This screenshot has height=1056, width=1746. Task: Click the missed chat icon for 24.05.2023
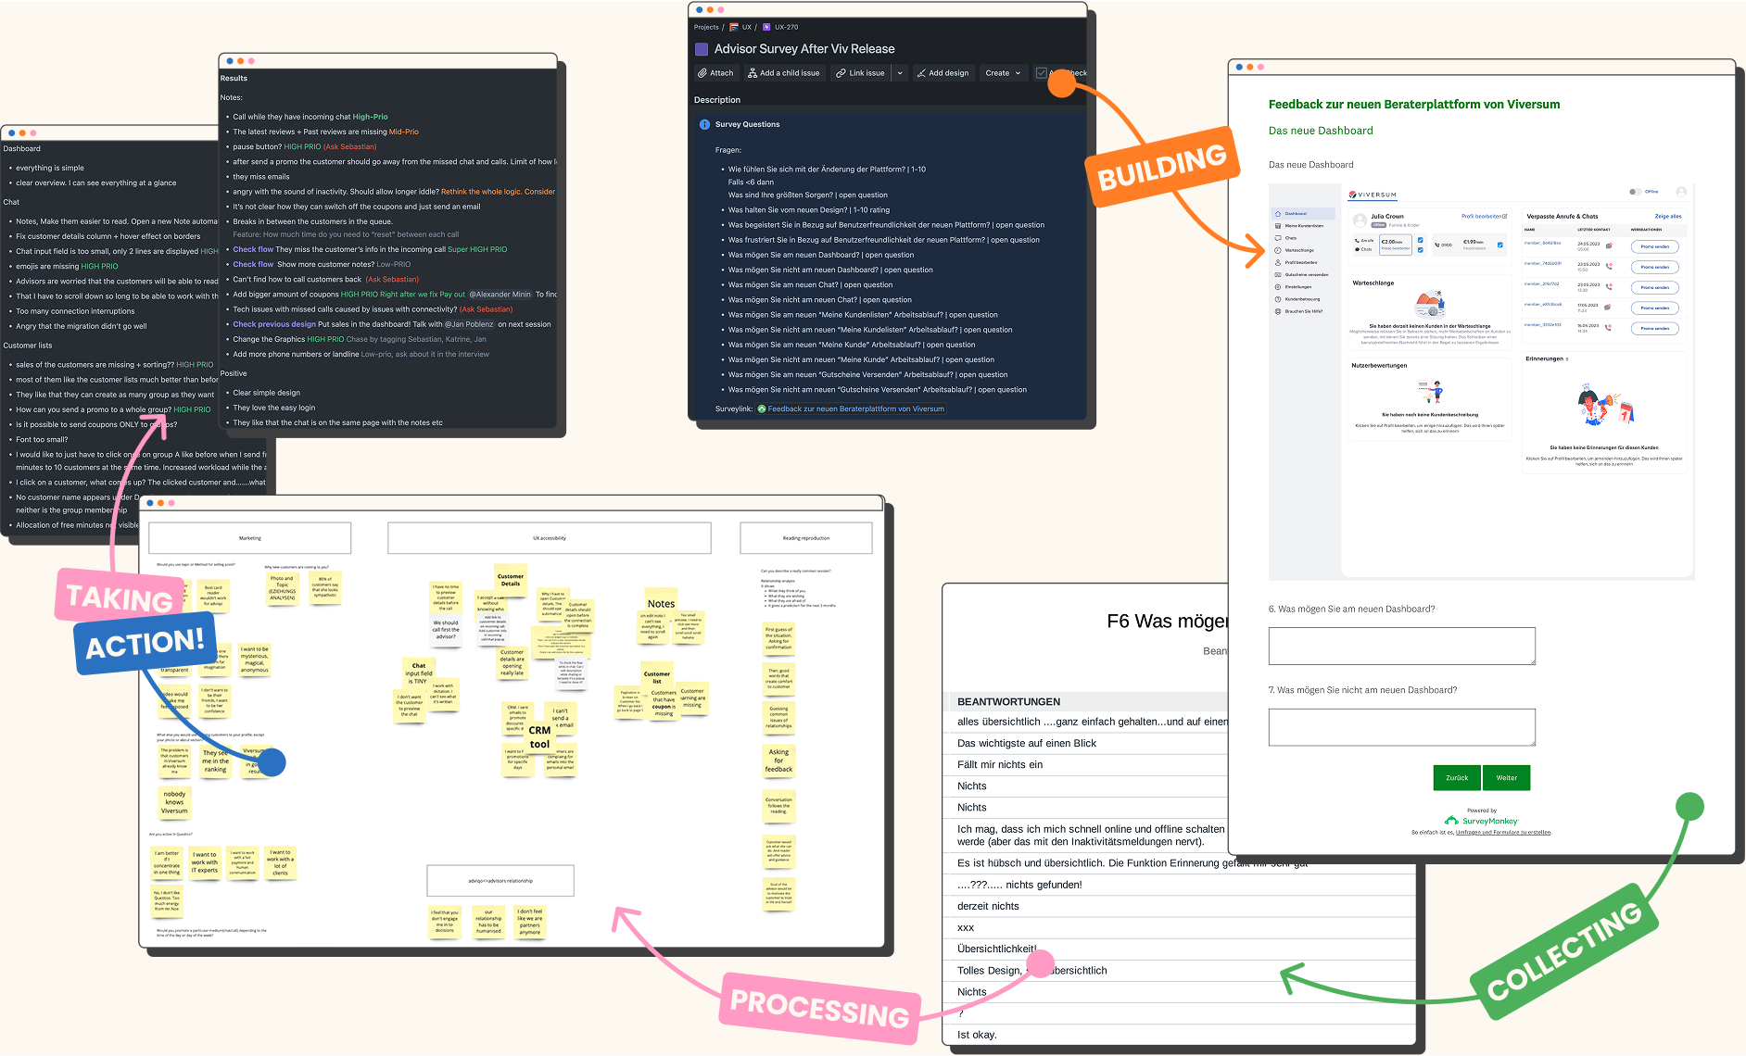(x=1609, y=245)
